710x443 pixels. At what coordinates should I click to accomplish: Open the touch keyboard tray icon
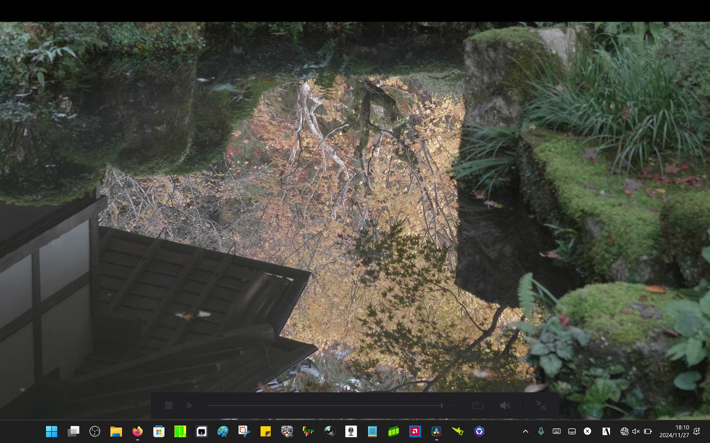pyautogui.click(x=556, y=431)
